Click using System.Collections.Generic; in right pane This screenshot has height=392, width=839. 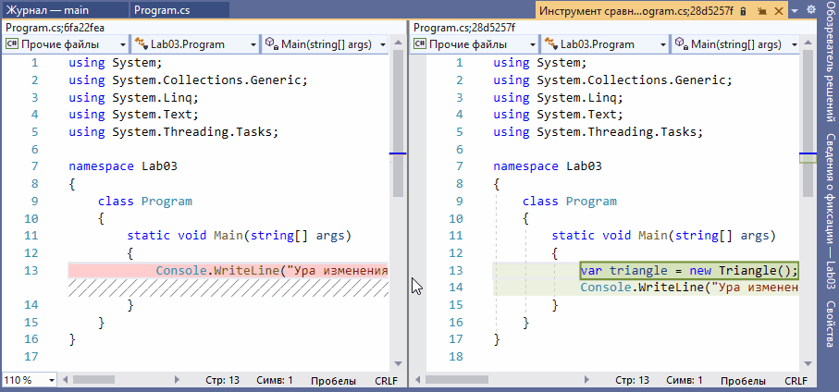tap(612, 80)
